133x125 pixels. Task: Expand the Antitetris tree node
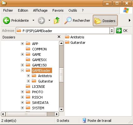(x=28, y=76)
